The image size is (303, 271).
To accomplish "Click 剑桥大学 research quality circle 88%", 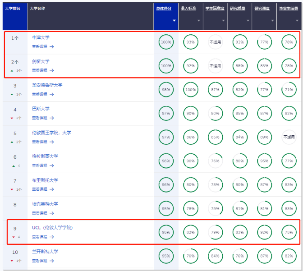I will [239, 66].
